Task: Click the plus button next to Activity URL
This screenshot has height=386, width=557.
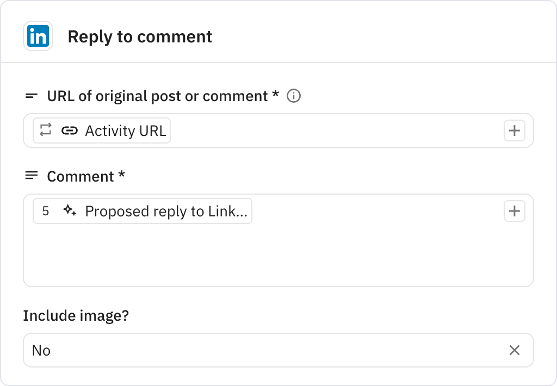Action: point(514,130)
